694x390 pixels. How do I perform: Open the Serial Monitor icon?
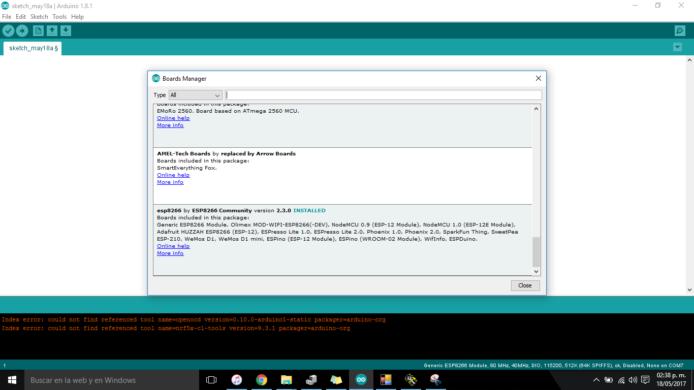680,31
